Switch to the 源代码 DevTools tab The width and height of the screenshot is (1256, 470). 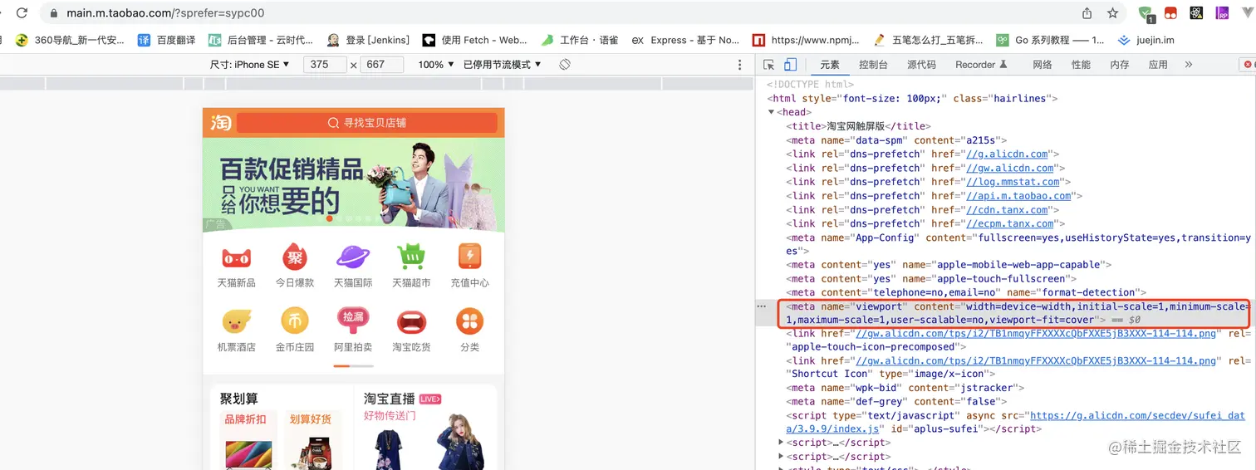921,65
